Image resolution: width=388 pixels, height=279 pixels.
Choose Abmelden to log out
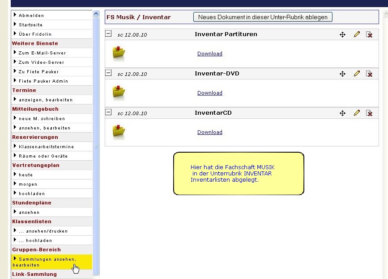tap(31, 15)
